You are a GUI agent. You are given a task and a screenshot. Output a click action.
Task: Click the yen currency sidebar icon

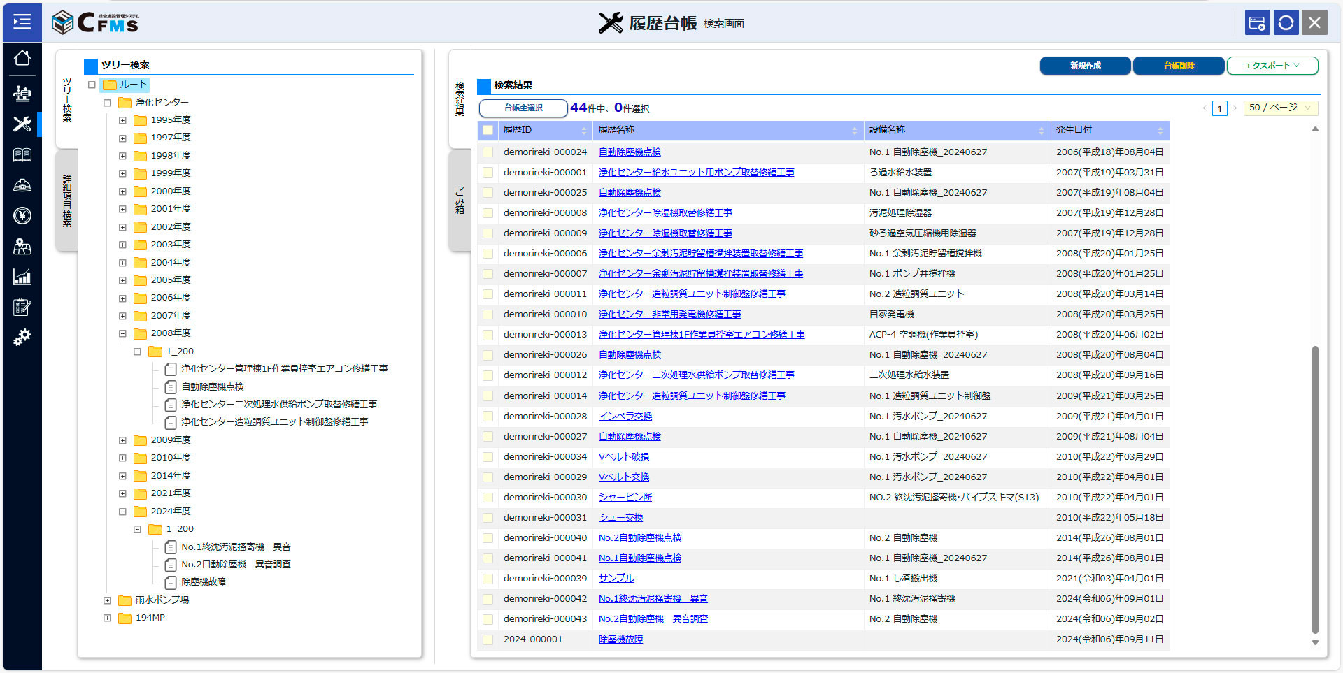[22, 216]
